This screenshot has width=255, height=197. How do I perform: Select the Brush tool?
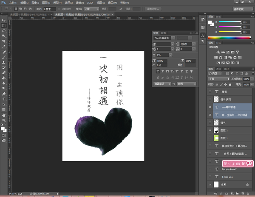click(x=4, y=57)
